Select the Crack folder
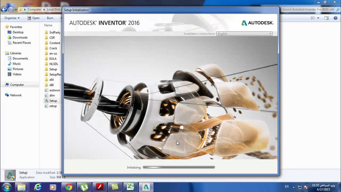This screenshot has width=341, height=192. pyautogui.click(x=53, y=48)
